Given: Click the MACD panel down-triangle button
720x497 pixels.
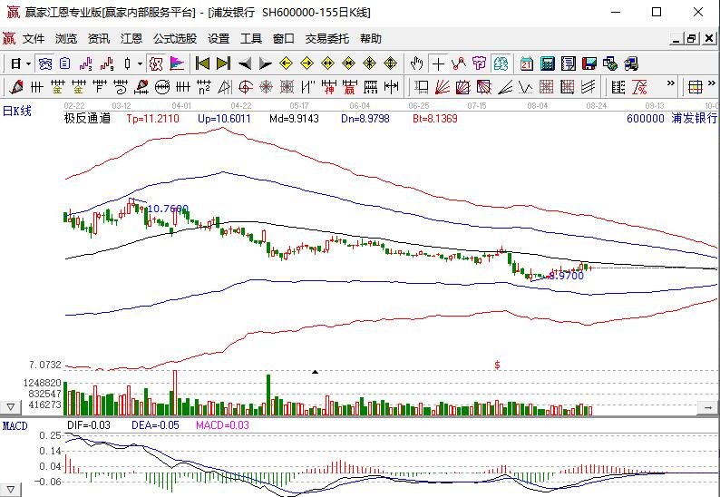Looking at the screenshot, I should pos(11,490).
